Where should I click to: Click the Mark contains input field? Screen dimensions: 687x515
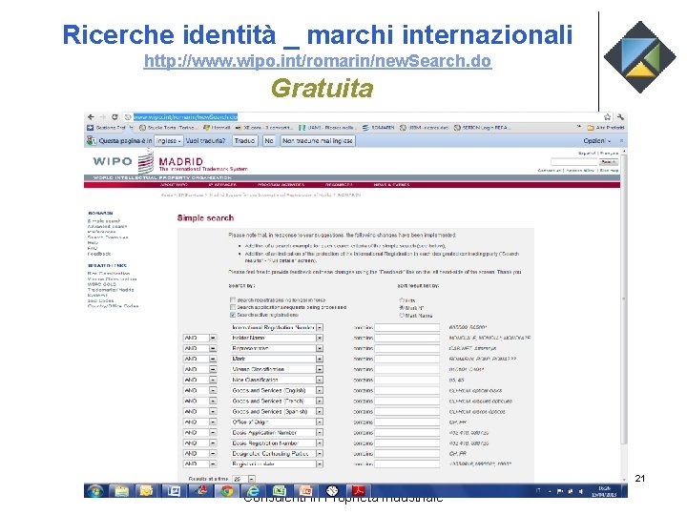407,360
